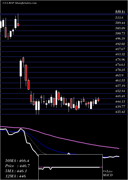128x180 pixels.
Task: Click the 5MA : 446.1 readout
Action: tap(16, 171)
